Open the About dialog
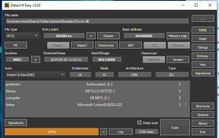This screenshot has height=138, width=219. click(203, 123)
